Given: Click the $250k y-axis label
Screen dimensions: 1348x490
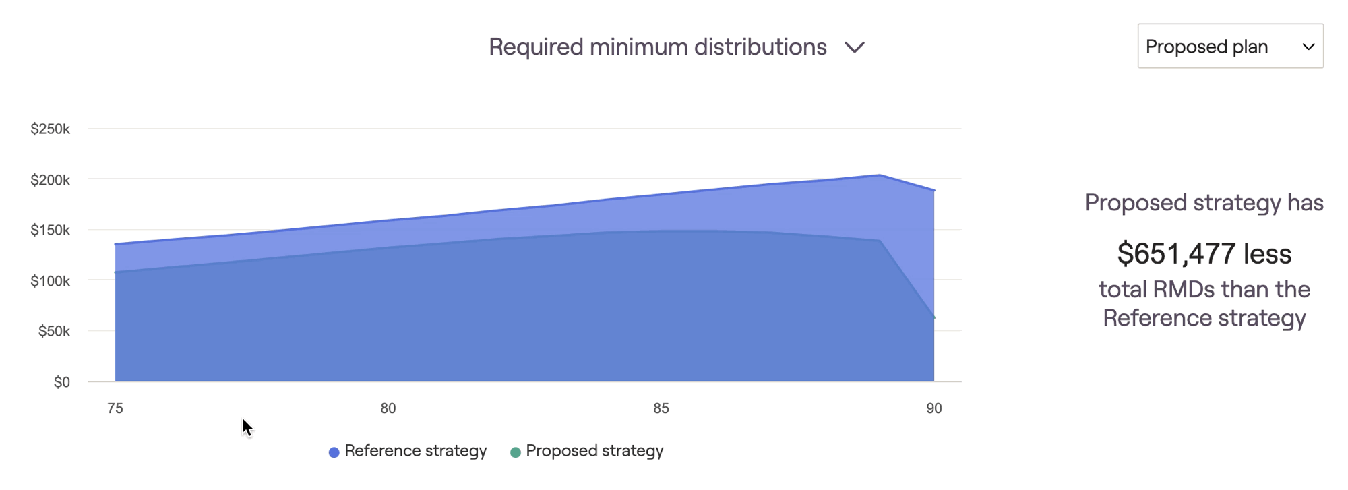Looking at the screenshot, I should click(50, 129).
